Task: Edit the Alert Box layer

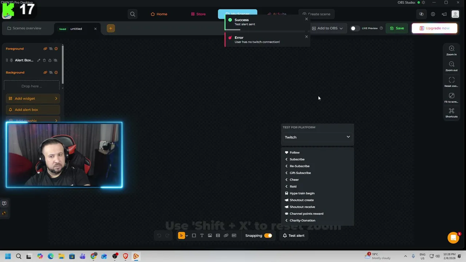Action: point(39,60)
